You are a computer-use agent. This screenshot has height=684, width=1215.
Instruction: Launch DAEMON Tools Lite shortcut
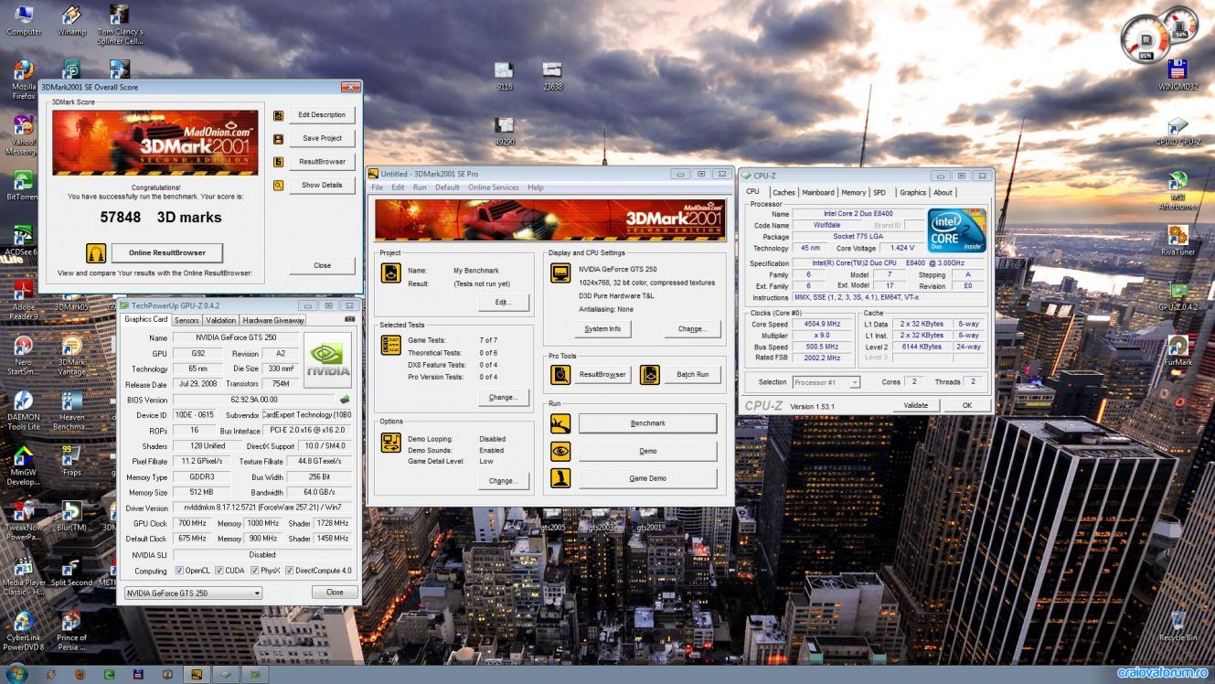coord(24,411)
